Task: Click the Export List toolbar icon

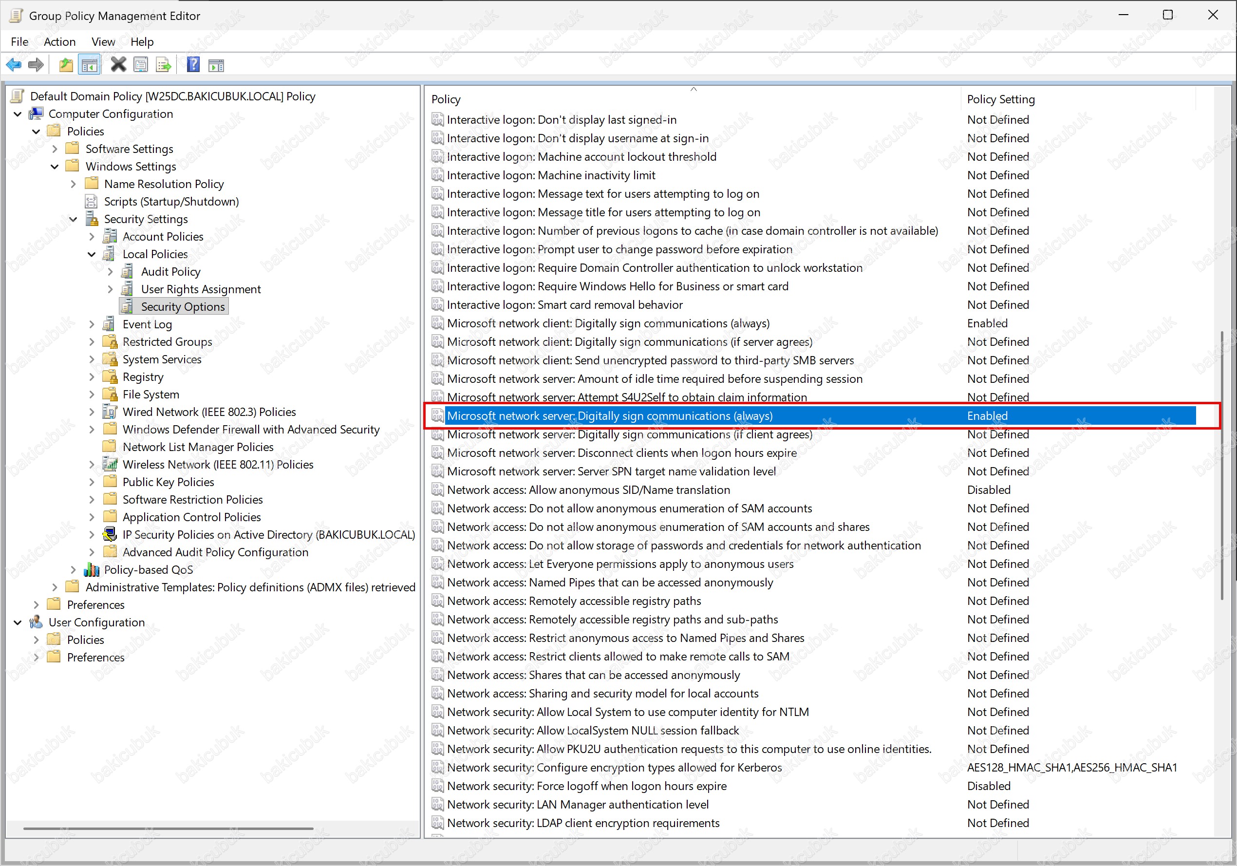Action: click(163, 65)
